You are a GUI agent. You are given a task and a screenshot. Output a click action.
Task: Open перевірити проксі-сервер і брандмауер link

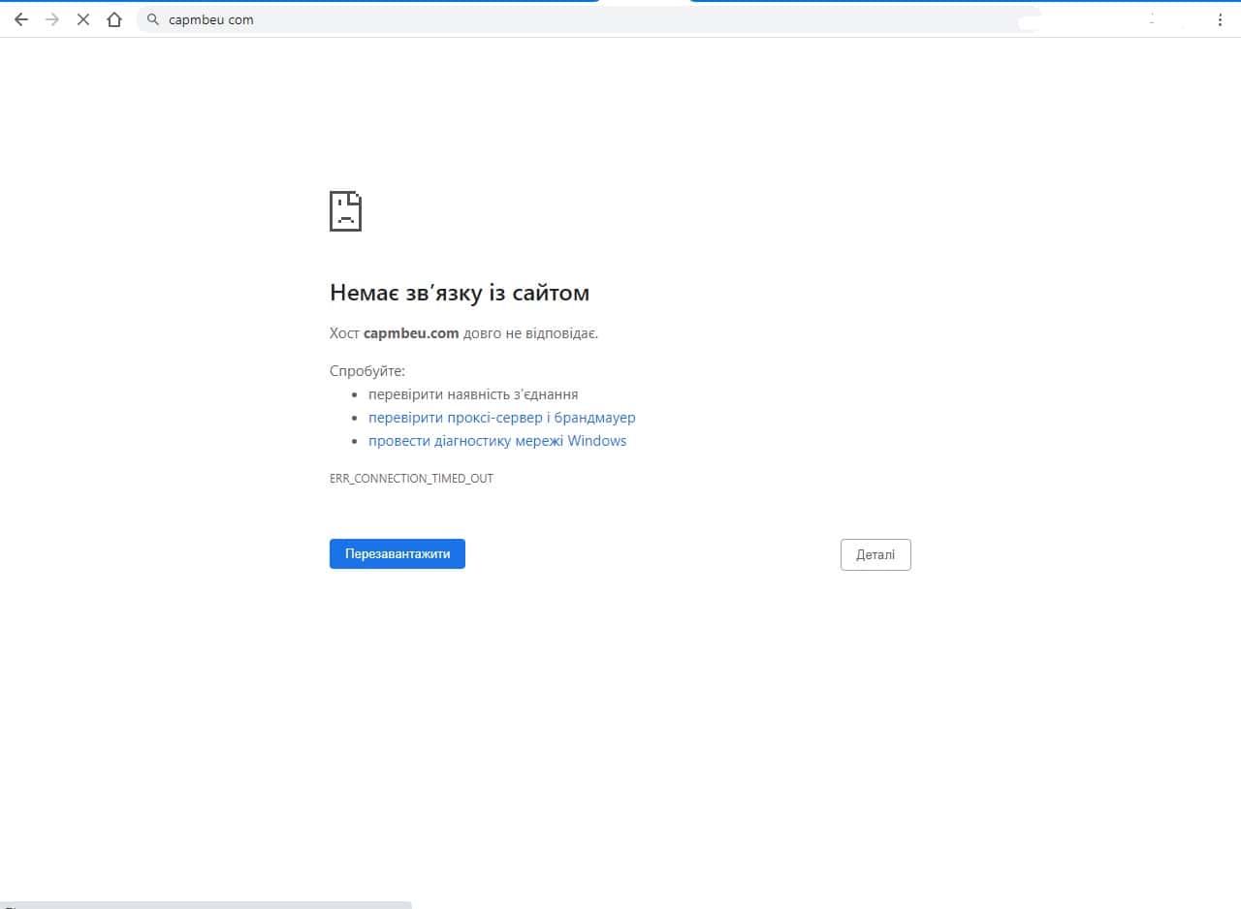(x=501, y=418)
